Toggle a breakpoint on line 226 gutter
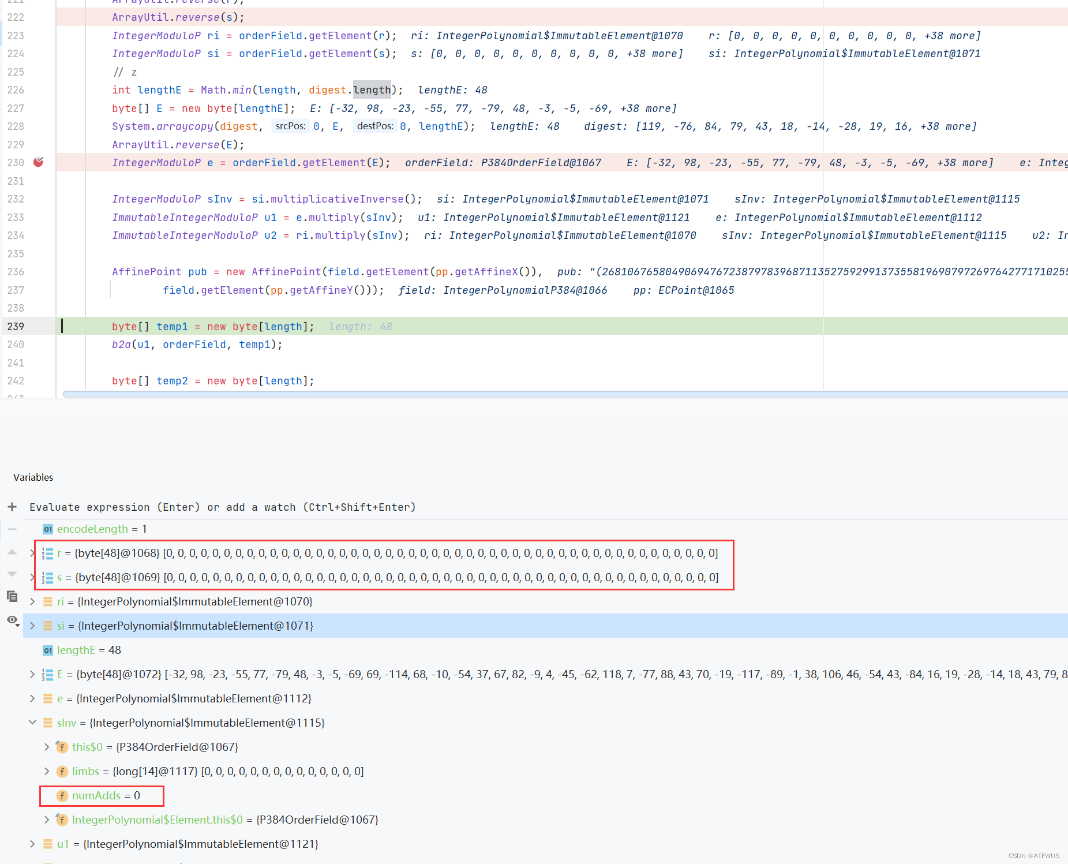1068x864 pixels. [38, 90]
